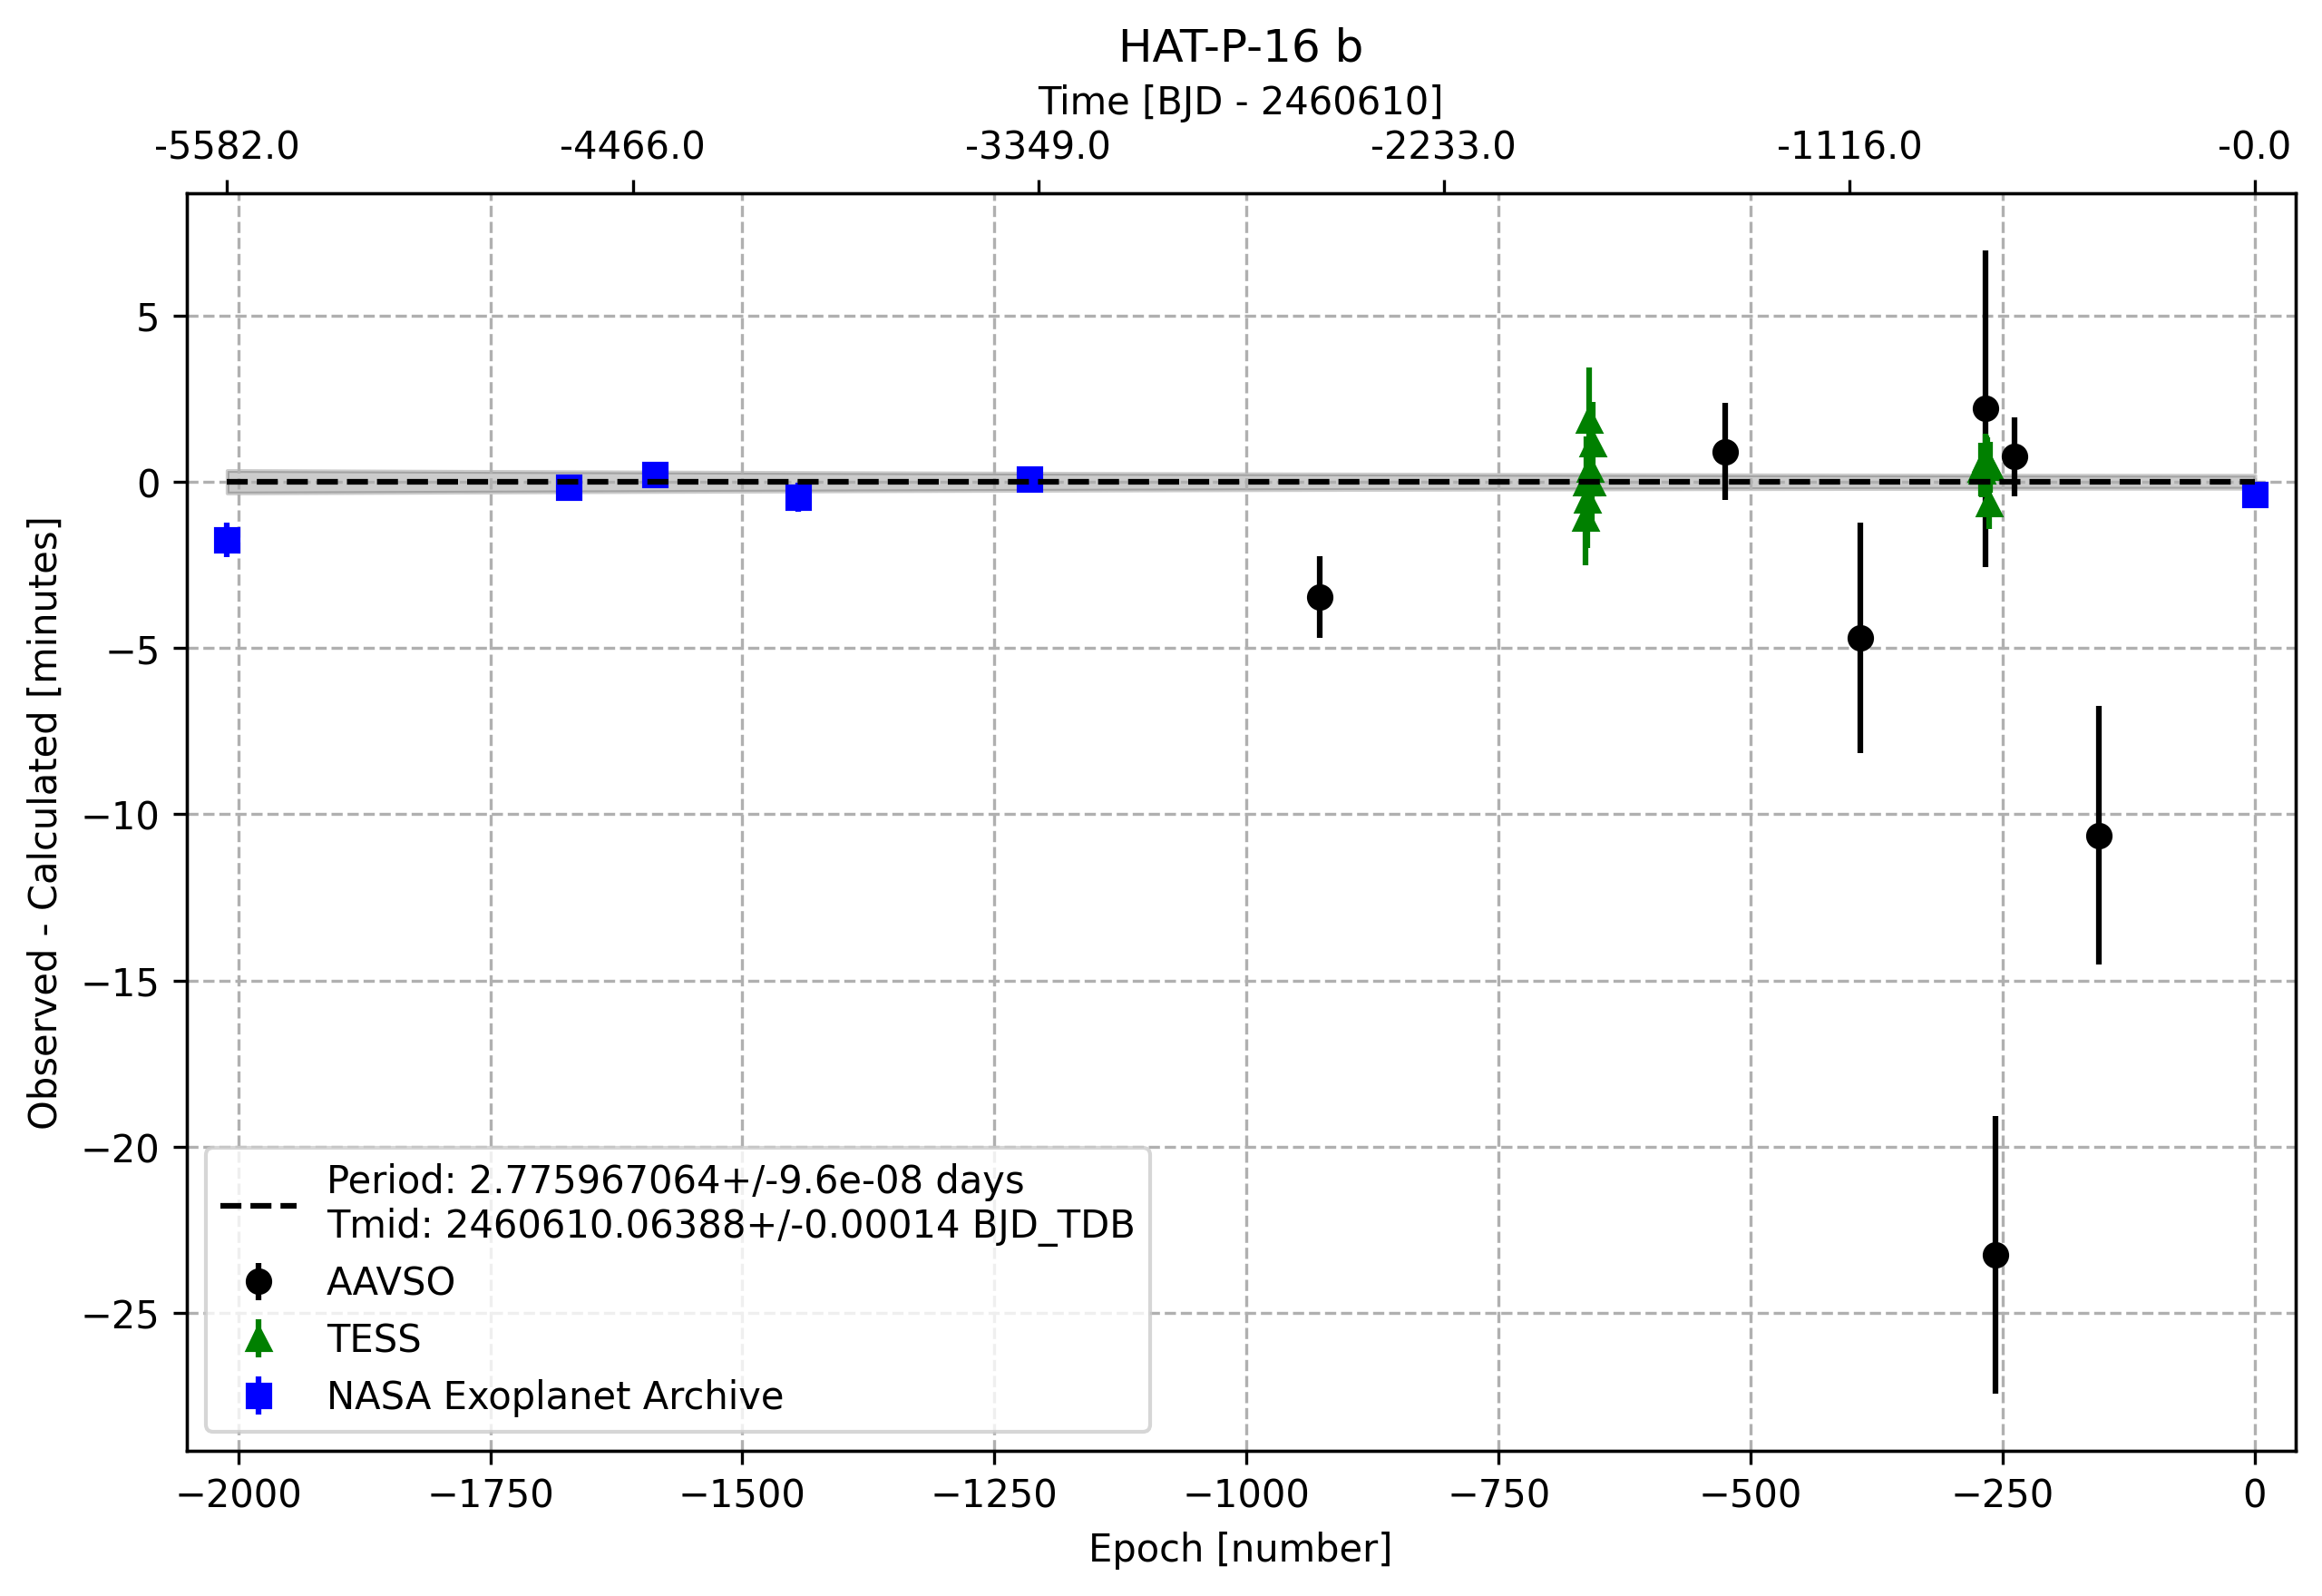2322x1596 pixels.
Task: Click the "−20" tick on the minutes axis
Action: 122,1149
